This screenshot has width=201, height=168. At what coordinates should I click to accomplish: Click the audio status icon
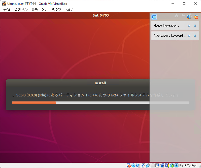[138, 165]
